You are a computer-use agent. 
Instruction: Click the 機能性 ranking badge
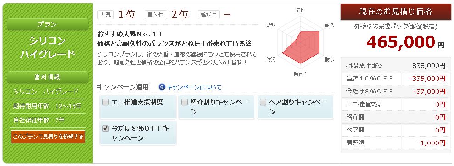209,15
